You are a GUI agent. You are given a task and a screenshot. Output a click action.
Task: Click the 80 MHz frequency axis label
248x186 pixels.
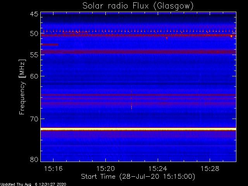click(34, 159)
